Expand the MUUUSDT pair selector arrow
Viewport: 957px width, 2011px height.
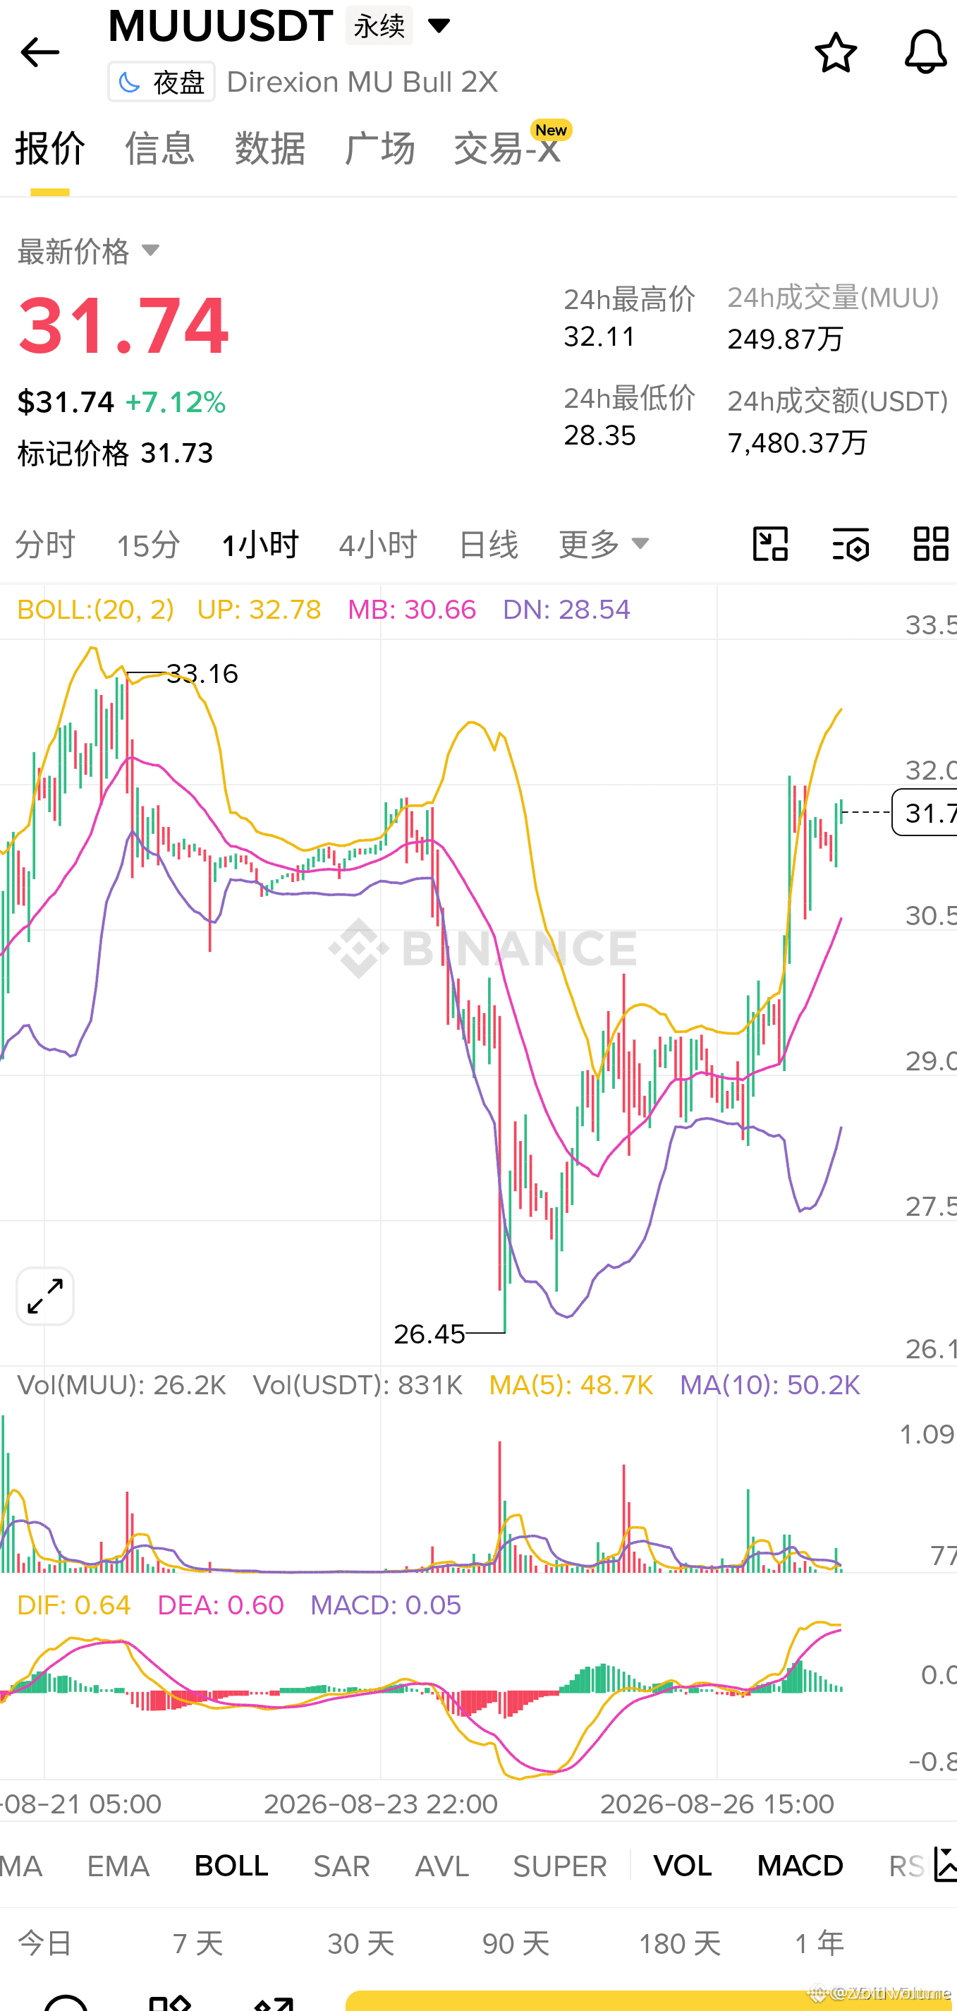[x=439, y=26]
